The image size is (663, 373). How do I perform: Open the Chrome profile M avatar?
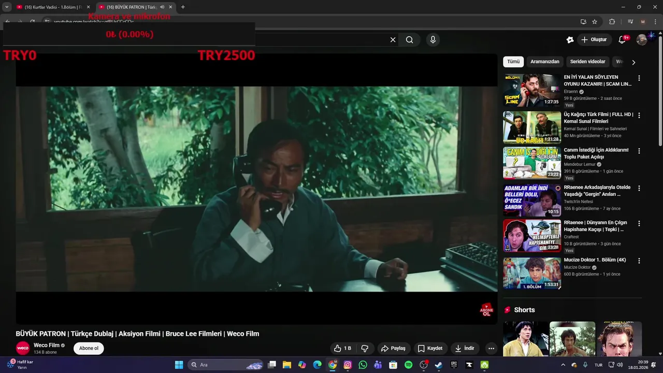pos(643,22)
